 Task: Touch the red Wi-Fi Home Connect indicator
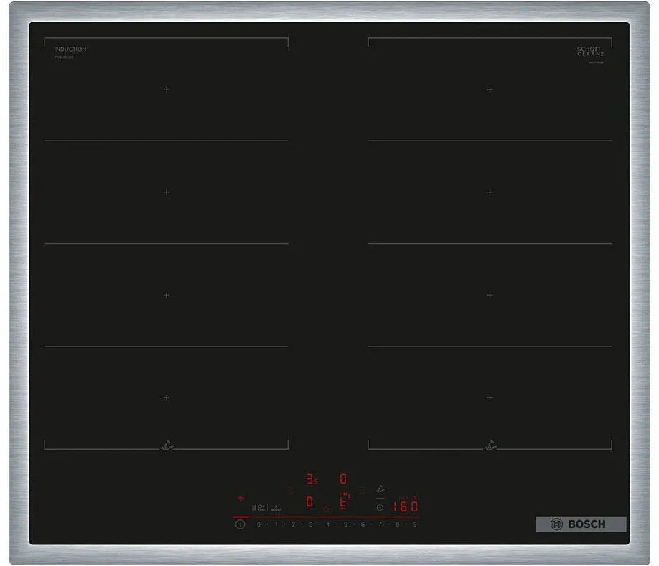click(x=240, y=499)
